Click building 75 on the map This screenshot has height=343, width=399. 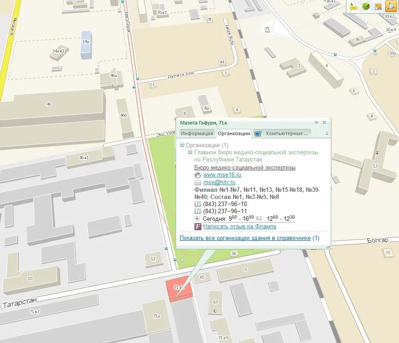click(x=267, y=29)
